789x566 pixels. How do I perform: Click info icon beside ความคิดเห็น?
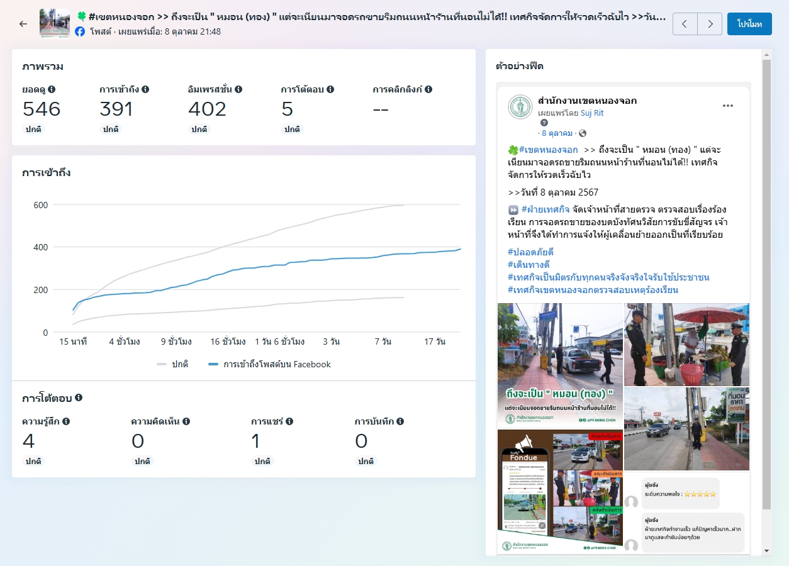tap(186, 421)
